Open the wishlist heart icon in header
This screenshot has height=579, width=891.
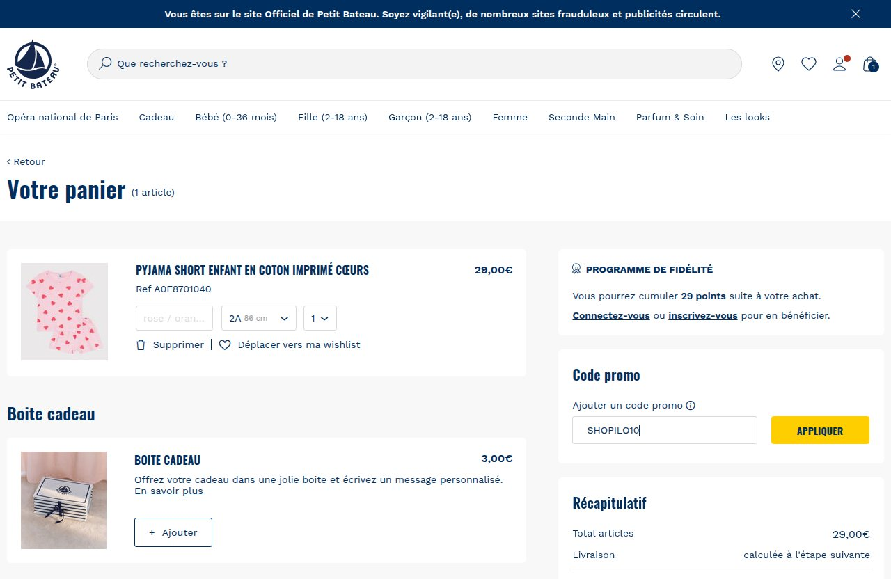pos(808,64)
